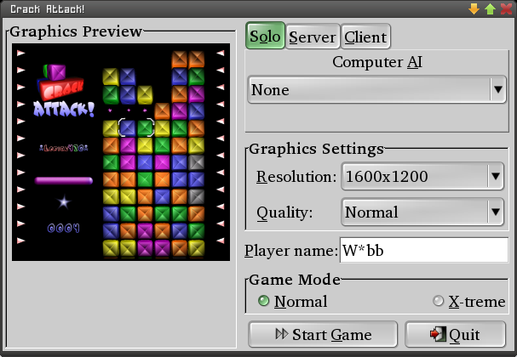Open the Computer AI dropdown showing None
This screenshot has height=357, width=517.
point(376,89)
